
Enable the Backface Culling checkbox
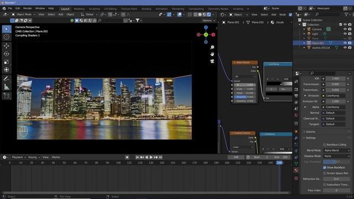[325, 145]
